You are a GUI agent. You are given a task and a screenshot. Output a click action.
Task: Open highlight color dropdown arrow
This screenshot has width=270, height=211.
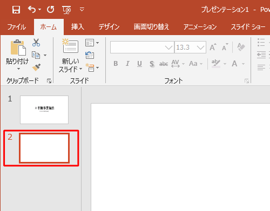point(225,64)
